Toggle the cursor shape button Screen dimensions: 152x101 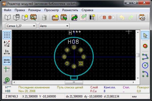tap(7, 69)
